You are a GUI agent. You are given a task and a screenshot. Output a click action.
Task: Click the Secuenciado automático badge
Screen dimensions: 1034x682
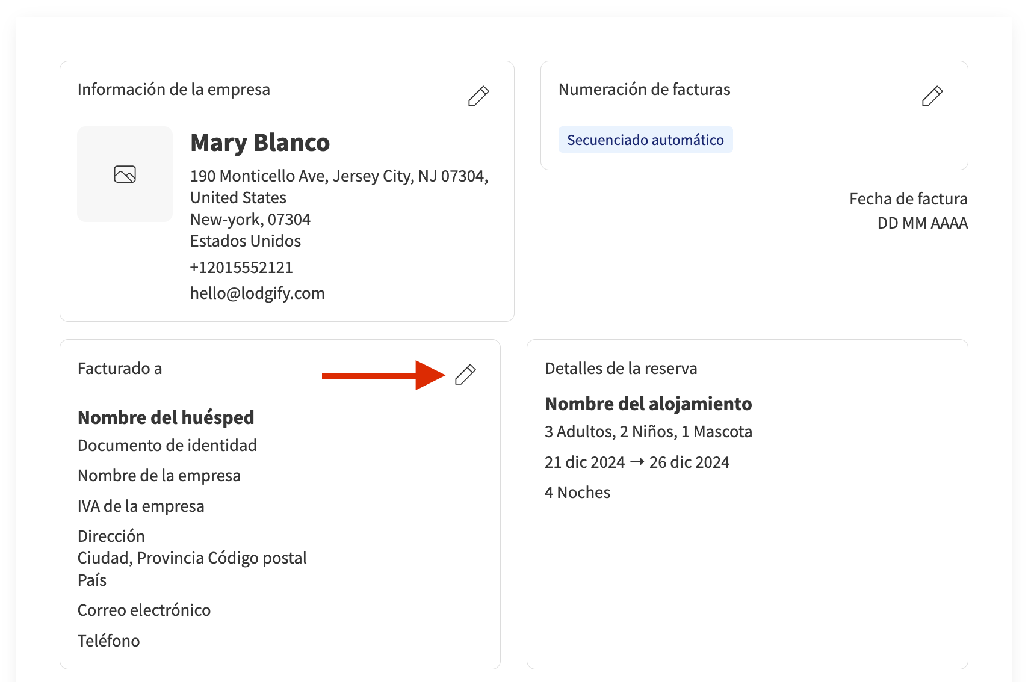click(645, 140)
